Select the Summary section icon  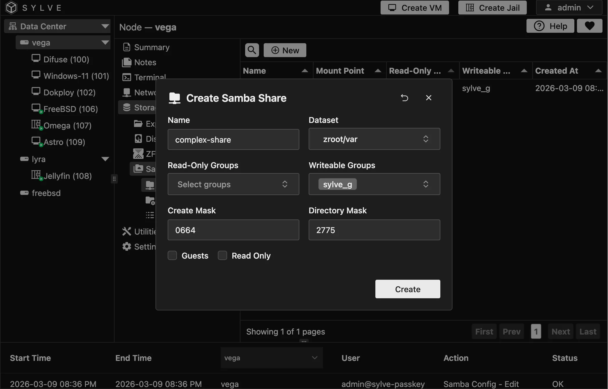127,47
